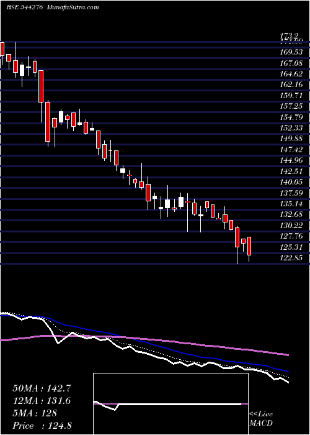Click the 144.96 price axis label

point(291,161)
